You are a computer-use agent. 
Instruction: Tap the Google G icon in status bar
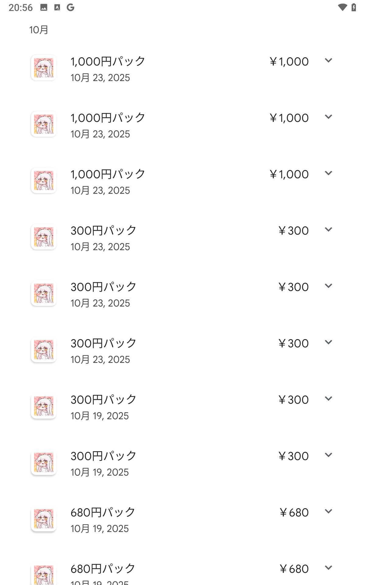pos(71,7)
